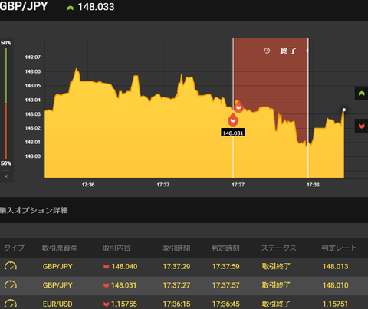Click the 148.031 entry marker on the chart
Image resolution: width=368 pixels, height=309 pixels.
point(233,120)
